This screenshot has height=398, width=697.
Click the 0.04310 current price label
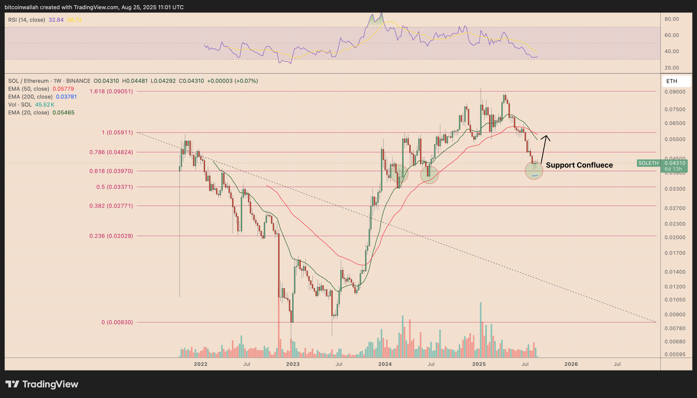point(675,163)
